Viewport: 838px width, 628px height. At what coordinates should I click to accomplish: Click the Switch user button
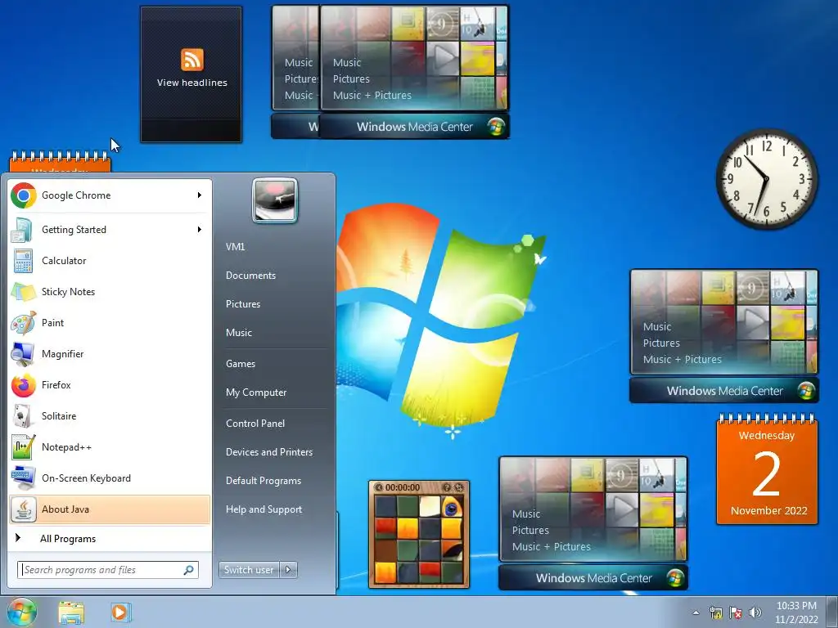pyautogui.click(x=250, y=570)
